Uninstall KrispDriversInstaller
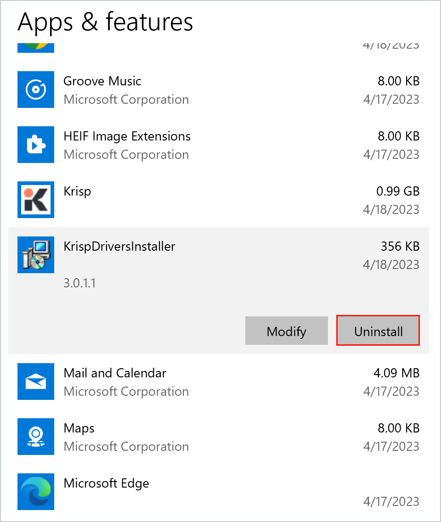The image size is (441, 522). click(378, 331)
